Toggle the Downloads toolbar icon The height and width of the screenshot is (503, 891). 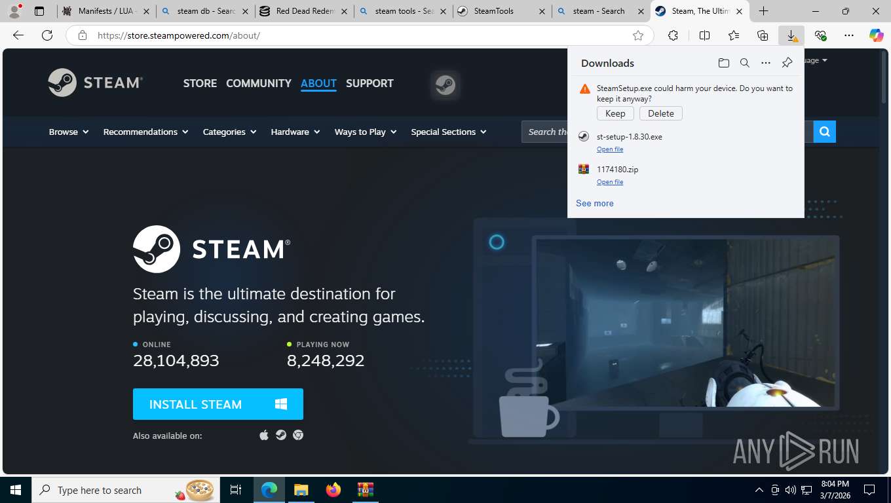[x=791, y=35]
